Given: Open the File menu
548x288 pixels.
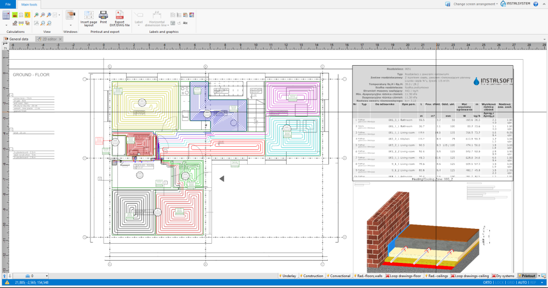Looking at the screenshot, I should tap(8, 4).
